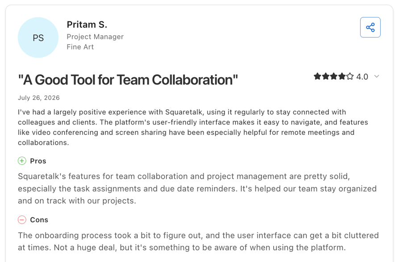399x262 pixels.
Task: Expand rating breakdown chevron beside 4.0
Action: pyautogui.click(x=377, y=76)
